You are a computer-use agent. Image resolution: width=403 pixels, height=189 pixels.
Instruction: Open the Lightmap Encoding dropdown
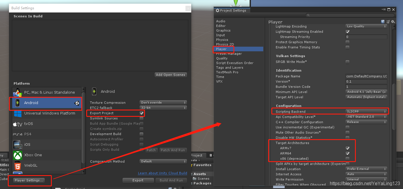point(367,26)
